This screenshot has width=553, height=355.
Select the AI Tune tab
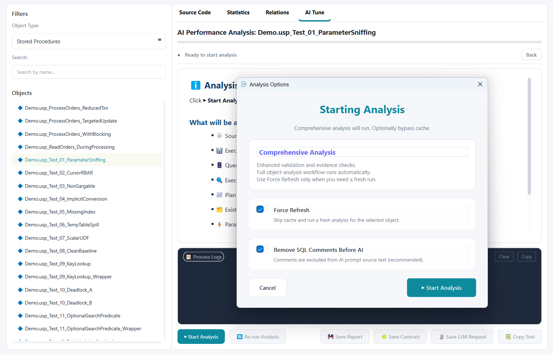315,13
